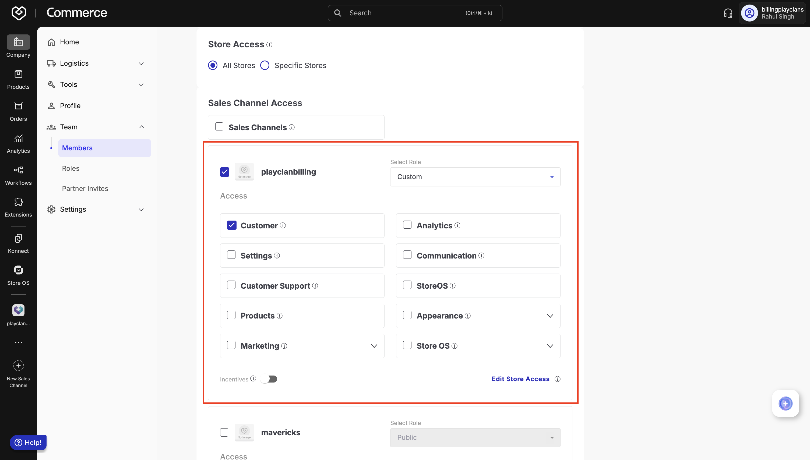Open Workflows icon in sidebar
This screenshot has height=460, width=810.
[18, 175]
